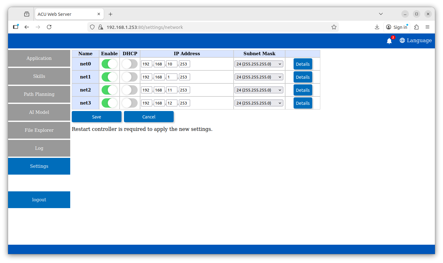Viewport: 443px width, 263px height.
Task: Open the extensions puzzle icon
Action: (417, 27)
